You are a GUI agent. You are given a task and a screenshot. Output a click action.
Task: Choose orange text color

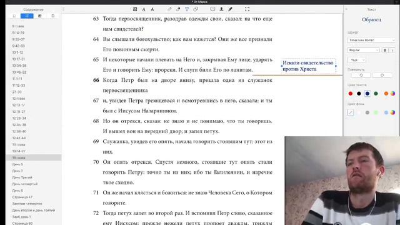[x=386, y=94]
